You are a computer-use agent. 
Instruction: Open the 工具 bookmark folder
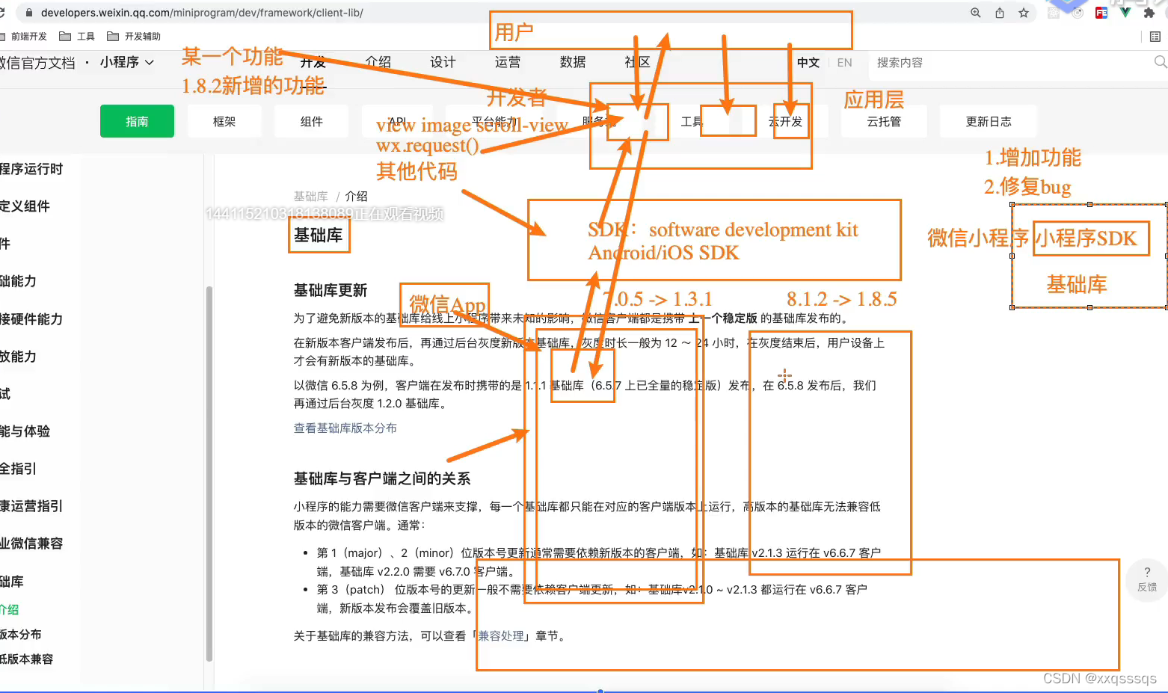click(77, 37)
